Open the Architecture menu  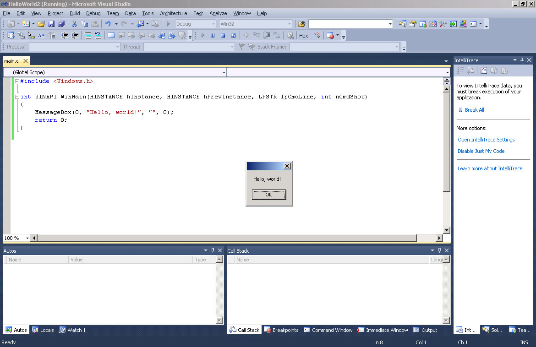point(174,13)
